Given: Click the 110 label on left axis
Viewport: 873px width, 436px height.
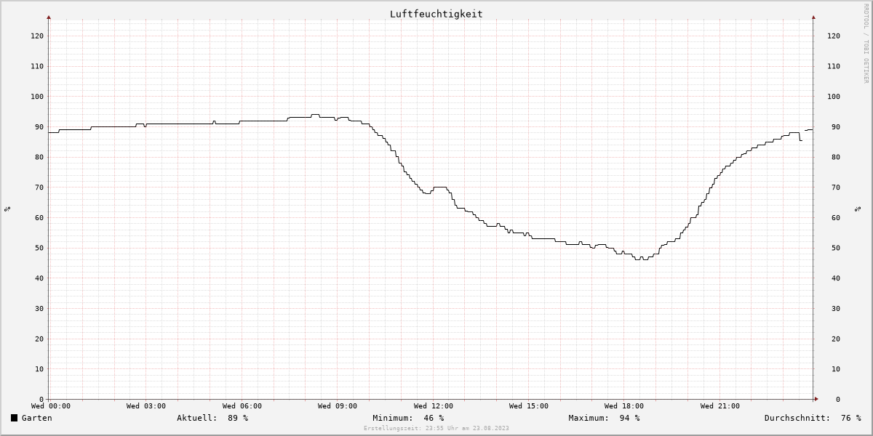Looking at the screenshot, I should pos(37,66).
